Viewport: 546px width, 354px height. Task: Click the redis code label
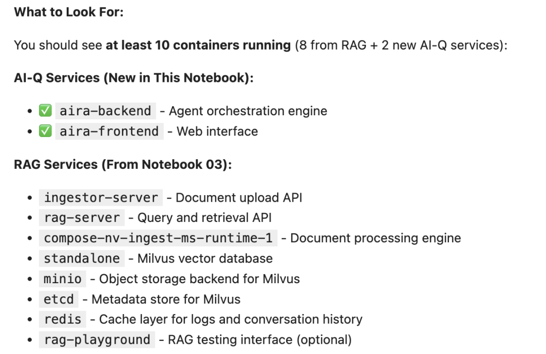pyautogui.click(x=63, y=319)
